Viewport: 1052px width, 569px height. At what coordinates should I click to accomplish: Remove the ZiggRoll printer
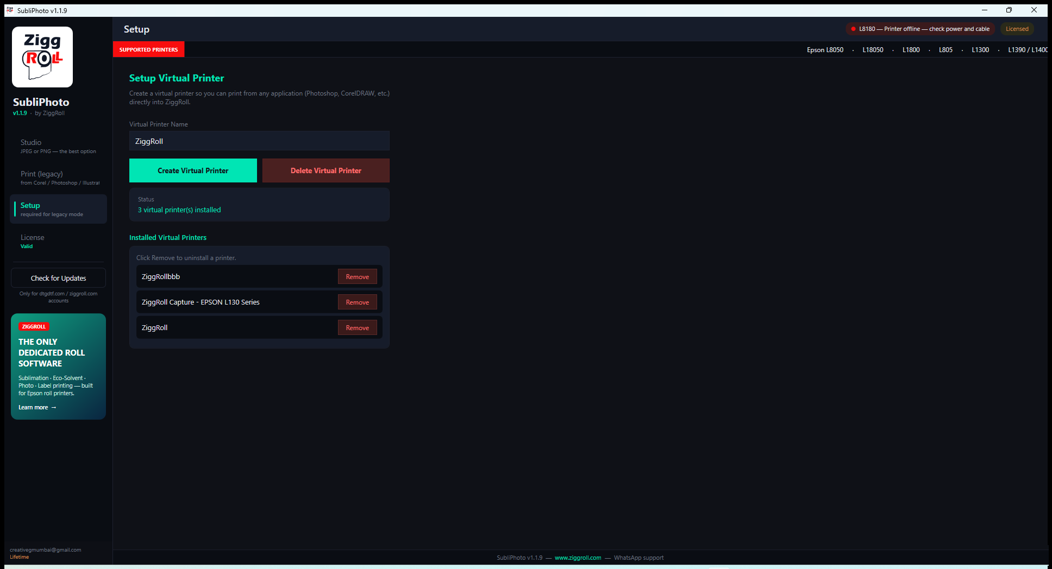click(x=358, y=328)
